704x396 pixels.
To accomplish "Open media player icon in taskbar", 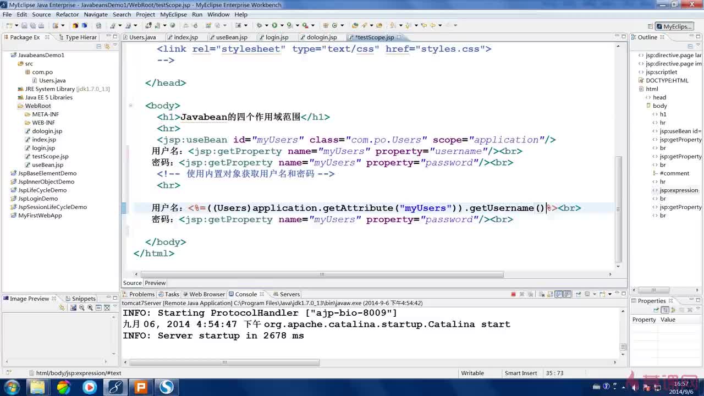I will click(89, 387).
